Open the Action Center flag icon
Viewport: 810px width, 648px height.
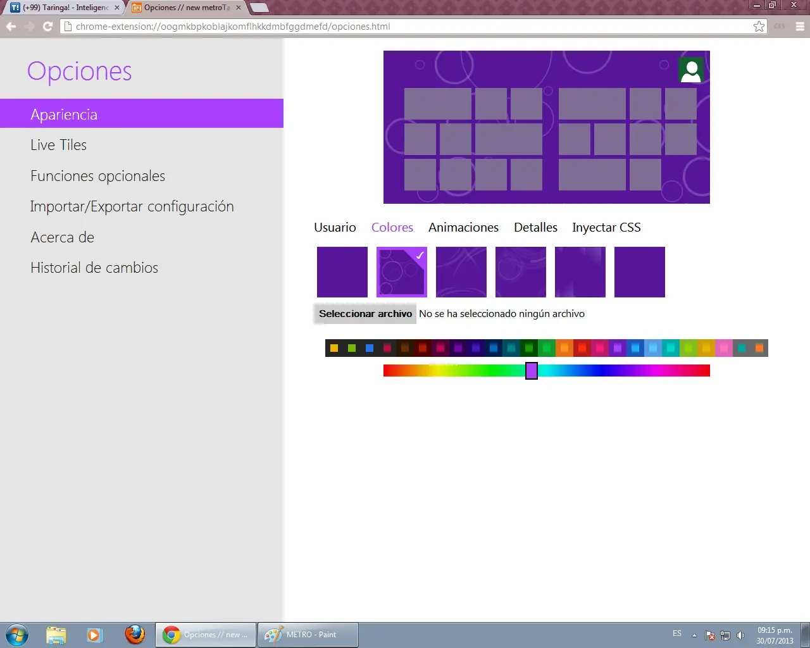710,635
